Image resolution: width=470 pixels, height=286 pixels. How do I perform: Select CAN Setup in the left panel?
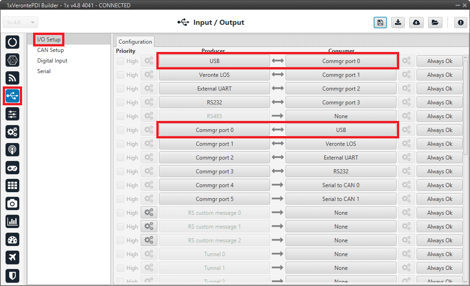click(51, 50)
